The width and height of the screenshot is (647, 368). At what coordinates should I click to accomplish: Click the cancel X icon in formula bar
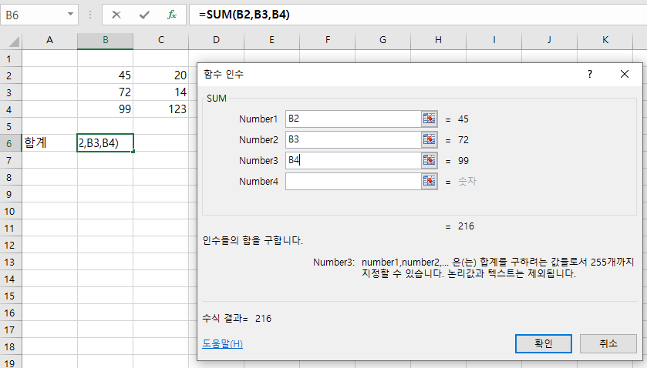click(116, 15)
